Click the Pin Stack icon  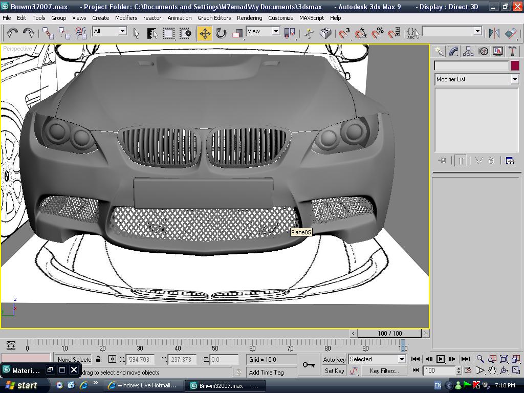click(x=442, y=161)
